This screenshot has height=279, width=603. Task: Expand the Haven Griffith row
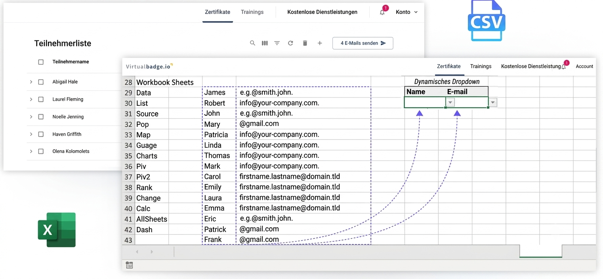31,134
